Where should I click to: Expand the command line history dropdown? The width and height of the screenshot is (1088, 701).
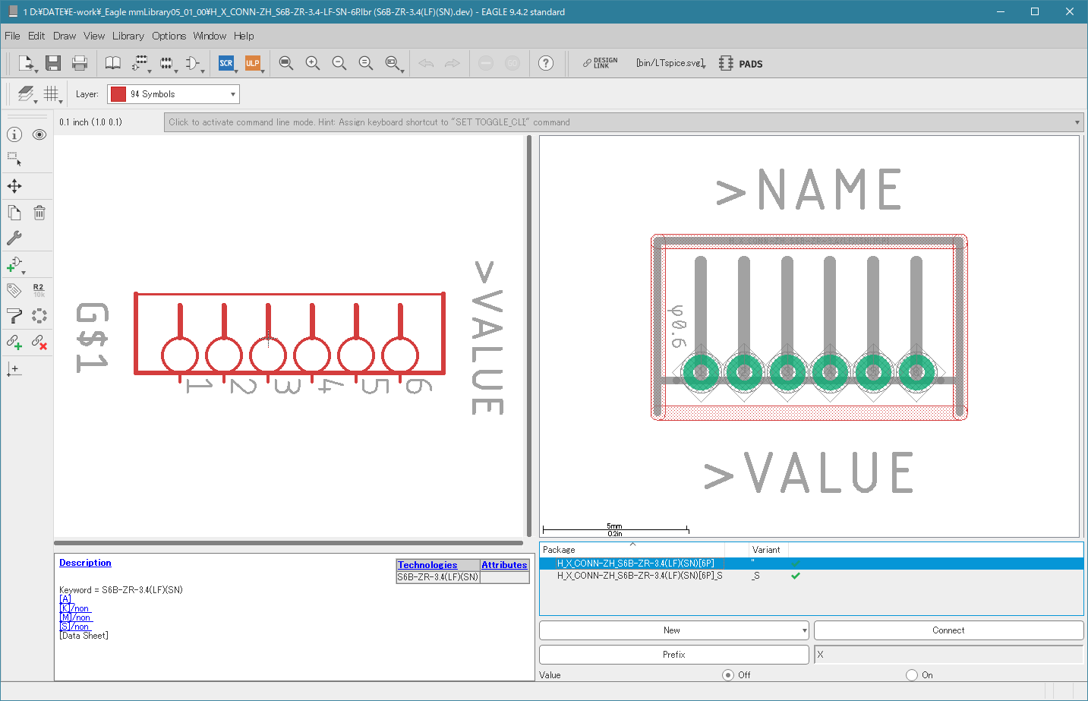[1077, 122]
